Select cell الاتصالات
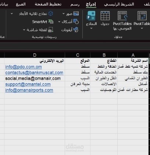This screenshot has width=150, height=155. [104, 84]
